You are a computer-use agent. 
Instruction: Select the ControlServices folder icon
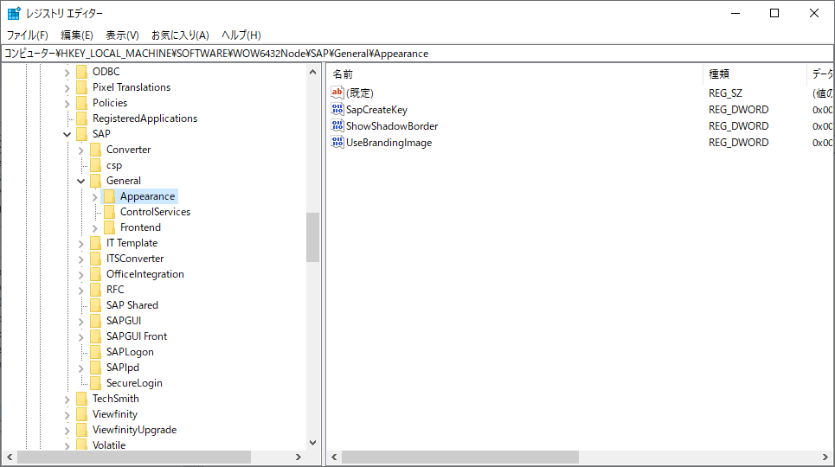coord(109,211)
